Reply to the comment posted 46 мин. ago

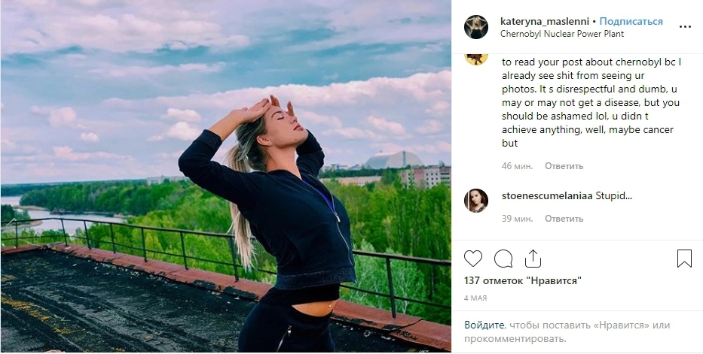(x=564, y=166)
